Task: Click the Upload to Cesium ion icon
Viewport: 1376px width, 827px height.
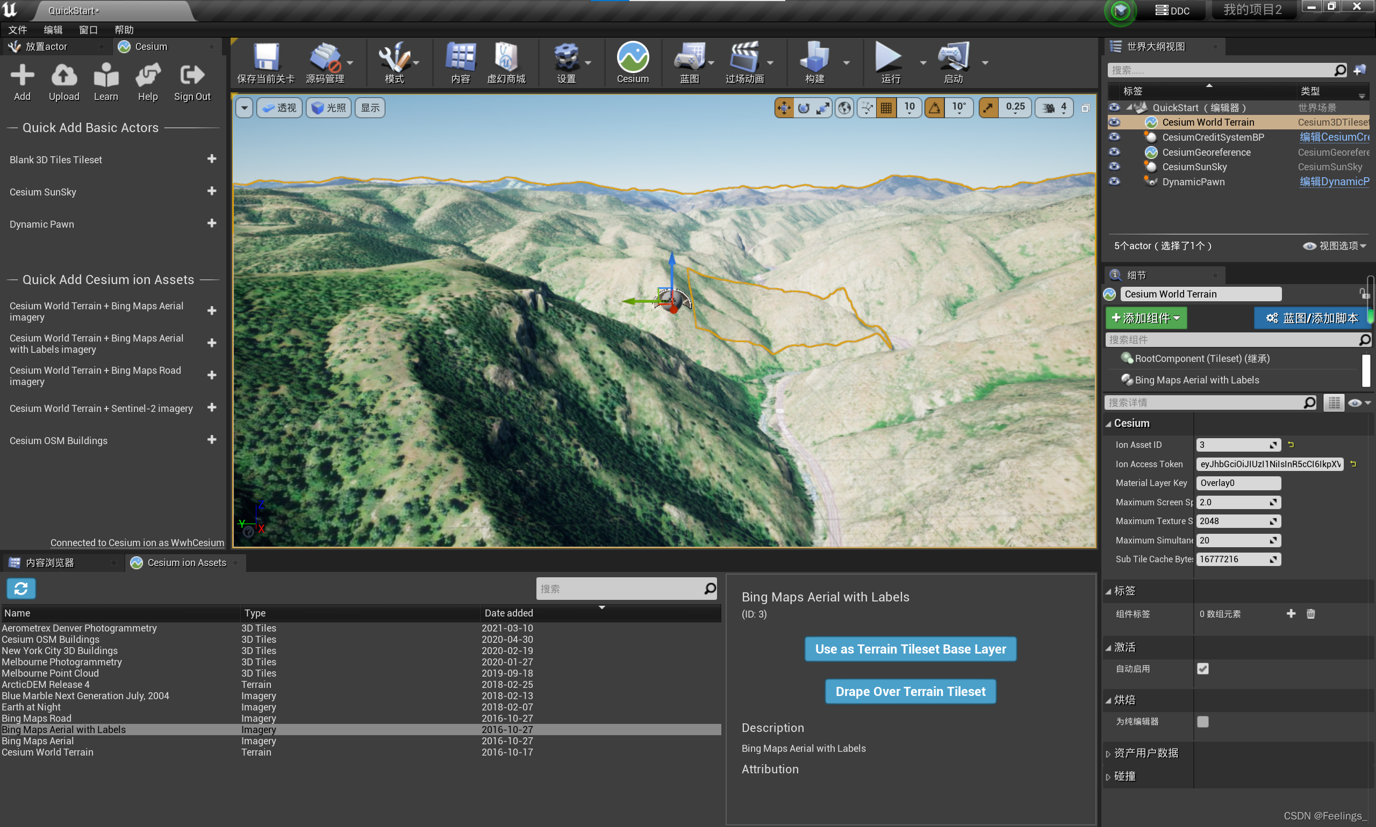Action: pos(63,75)
